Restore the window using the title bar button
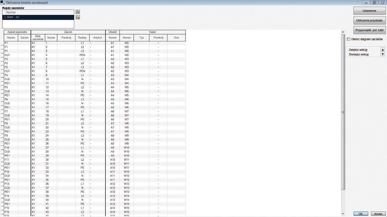Screen dimensions: 387x217 (x=374, y=3)
